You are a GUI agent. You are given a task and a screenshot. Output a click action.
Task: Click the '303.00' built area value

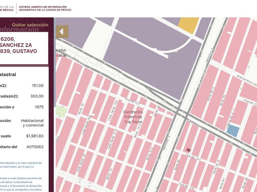point(37,96)
